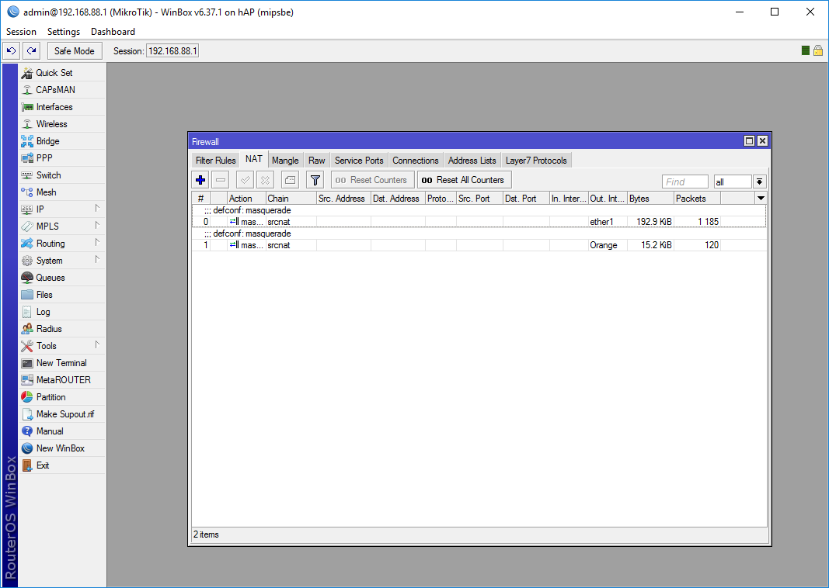Open the filter funnel in Firewall
Image resolution: width=829 pixels, height=588 pixels.
pos(315,180)
